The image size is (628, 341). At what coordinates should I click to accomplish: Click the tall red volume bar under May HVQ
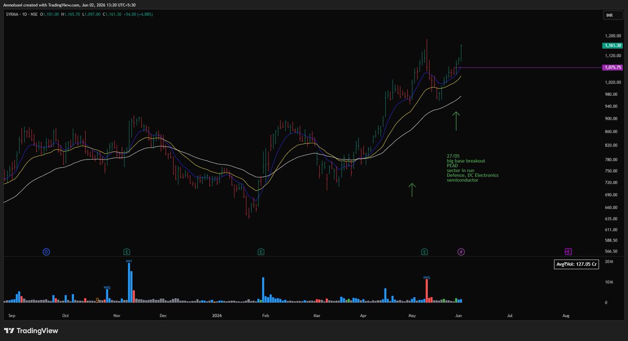pos(427,291)
